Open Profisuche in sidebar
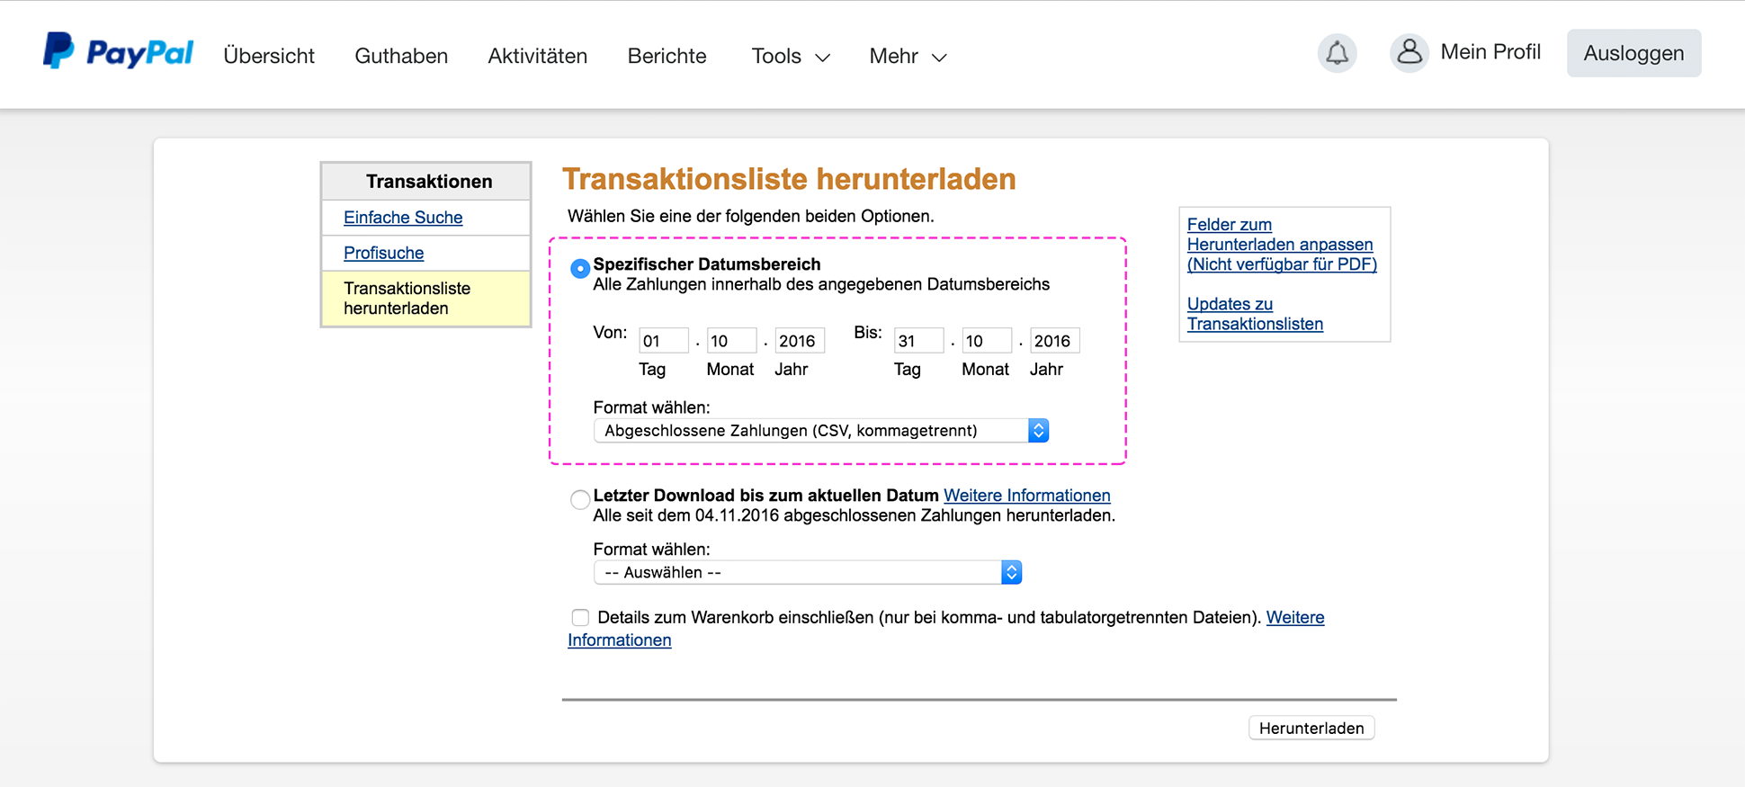This screenshot has height=787, width=1745. click(x=383, y=253)
